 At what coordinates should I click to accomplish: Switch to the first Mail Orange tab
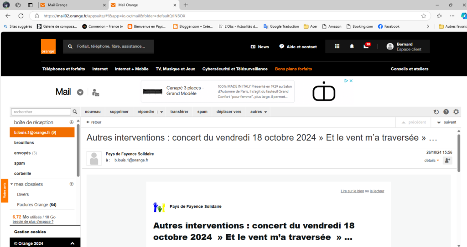click(71, 5)
